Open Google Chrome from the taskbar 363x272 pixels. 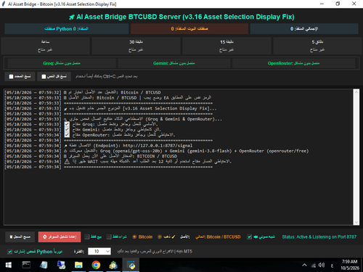pos(96,265)
